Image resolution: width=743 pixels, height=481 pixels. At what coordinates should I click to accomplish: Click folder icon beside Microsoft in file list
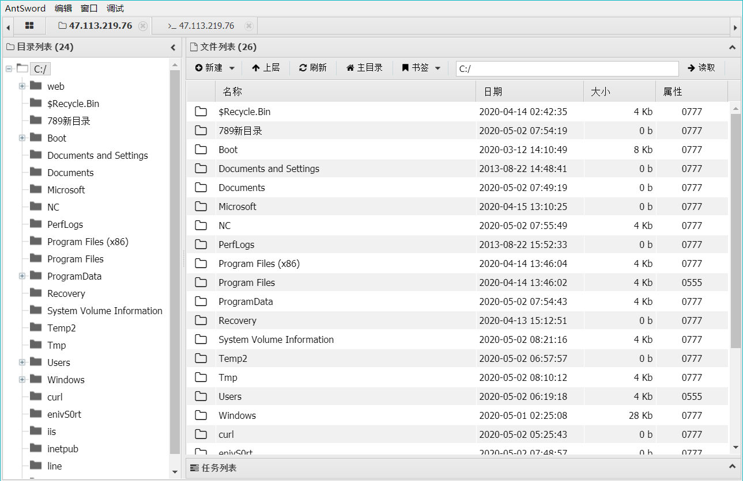pos(201,207)
